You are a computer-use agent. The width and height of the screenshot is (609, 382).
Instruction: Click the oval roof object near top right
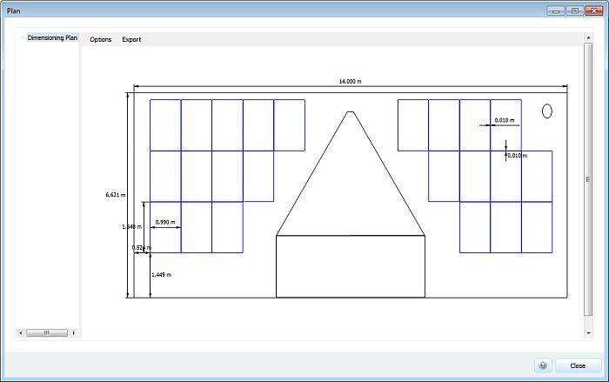(547, 111)
